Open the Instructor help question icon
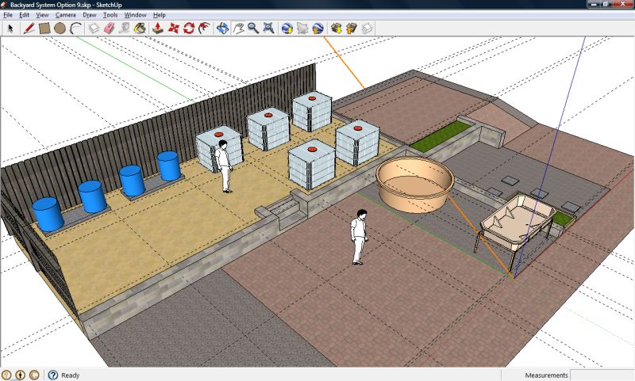Image resolution: width=635 pixels, height=381 pixels. point(53,375)
